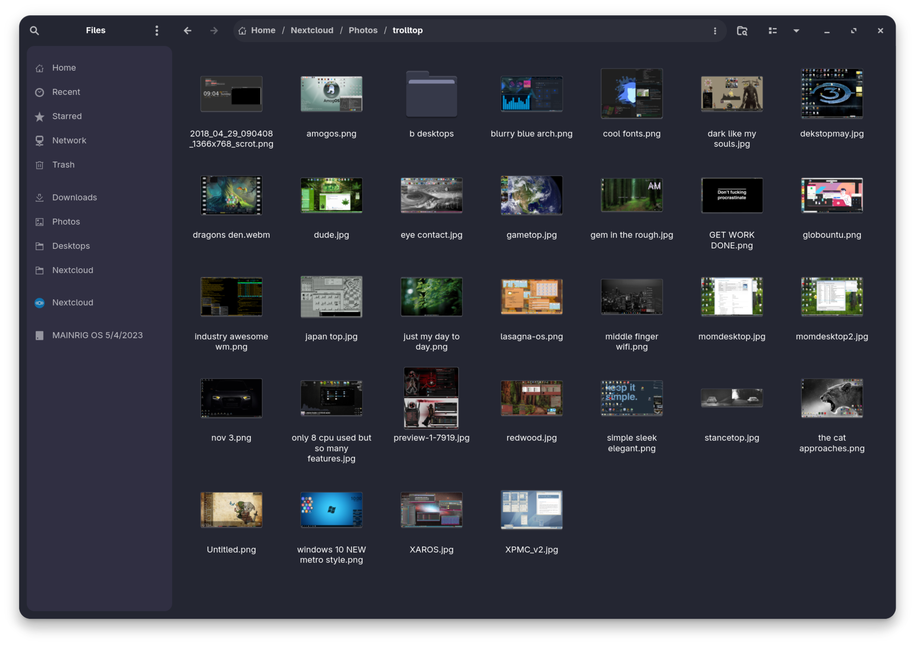Select globountu.png thumbnail
Image resolution: width=915 pixels, height=645 pixels.
(832, 196)
